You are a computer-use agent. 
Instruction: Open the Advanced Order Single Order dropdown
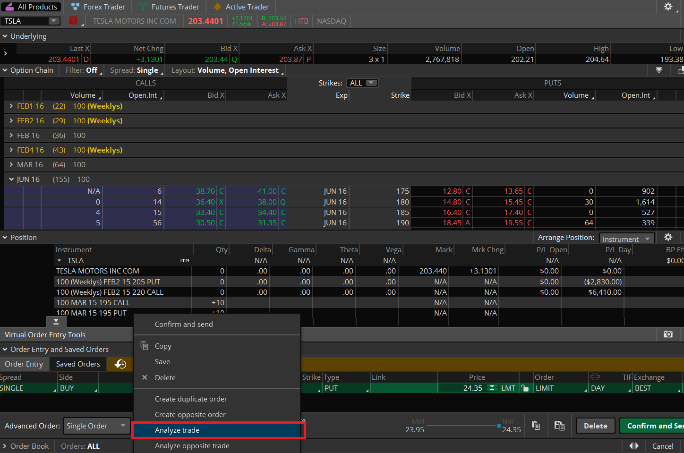tap(97, 426)
